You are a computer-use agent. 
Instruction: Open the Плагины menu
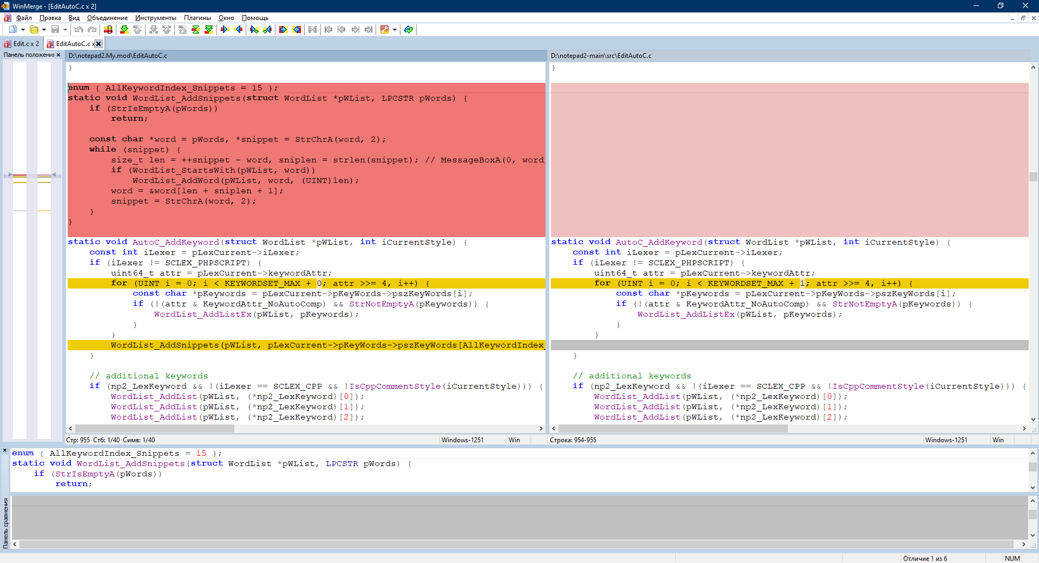point(198,18)
